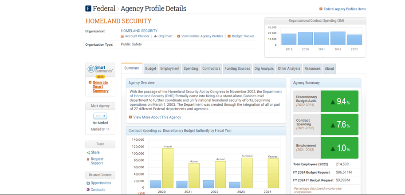This screenshot has width=405, height=195.
Task: Click the green 9.4% Discretionary Budget tile
Action: (339, 101)
